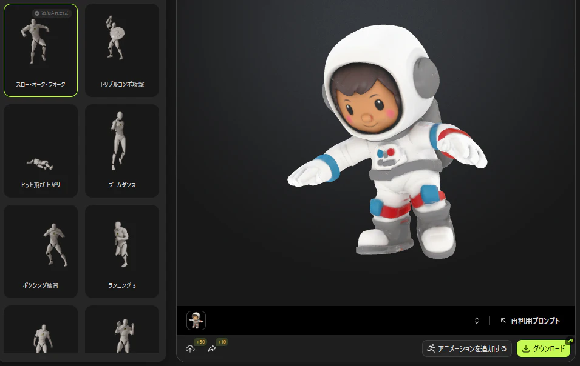Click the astronaut 3D model in viewport
Image resolution: width=580 pixels, height=366 pixels.
pyautogui.click(x=387, y=142)
